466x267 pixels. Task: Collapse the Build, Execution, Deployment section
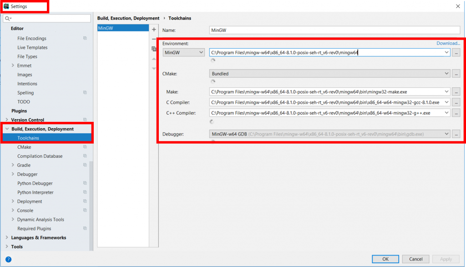click(x=7, y=129)
